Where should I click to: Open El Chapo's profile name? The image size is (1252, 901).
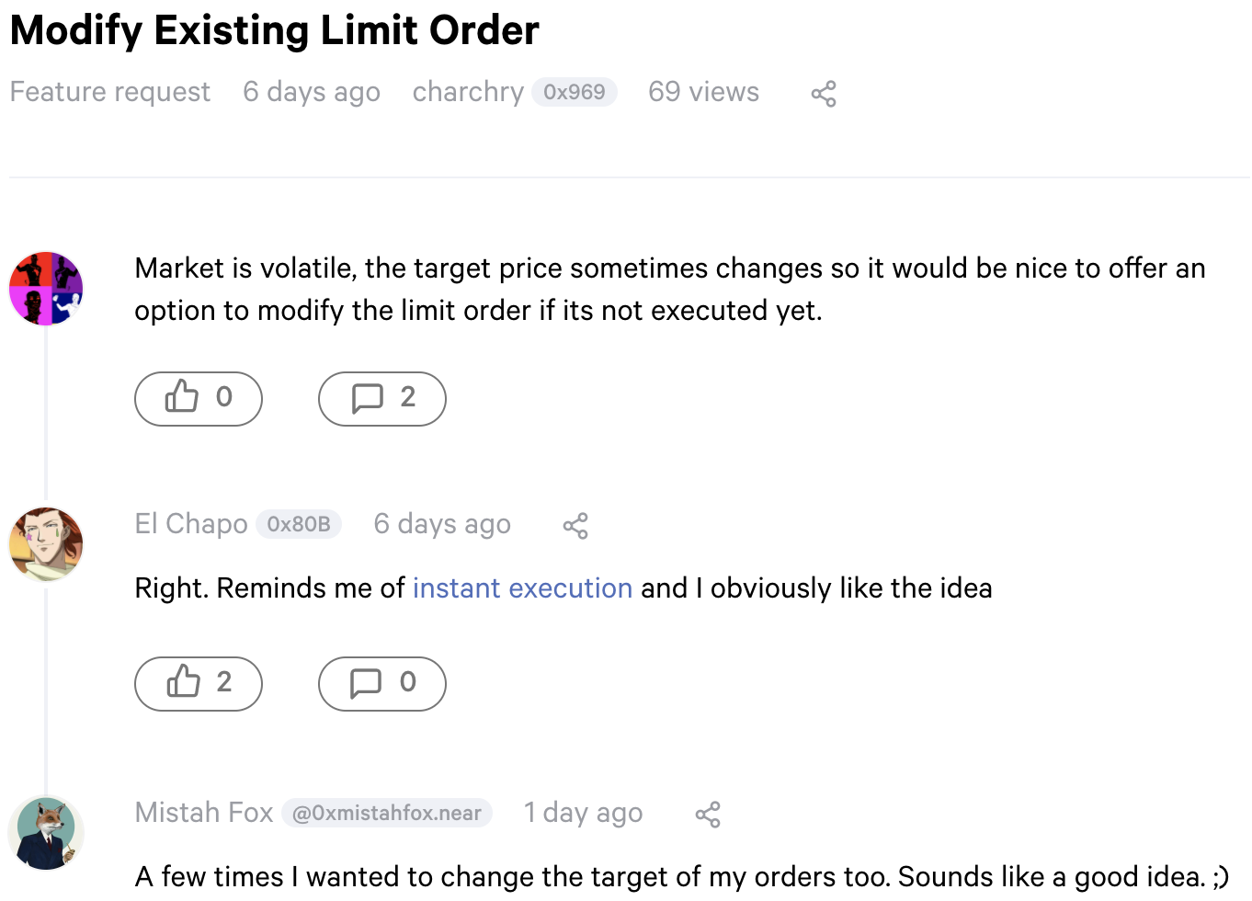(191, 524)
